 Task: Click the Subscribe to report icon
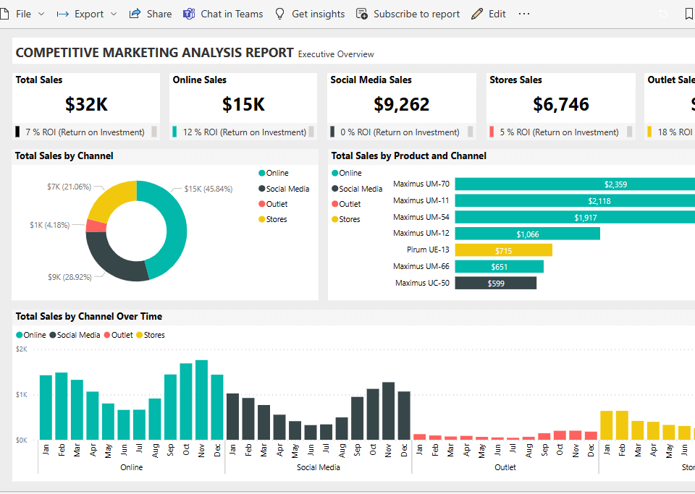(362, 14)
